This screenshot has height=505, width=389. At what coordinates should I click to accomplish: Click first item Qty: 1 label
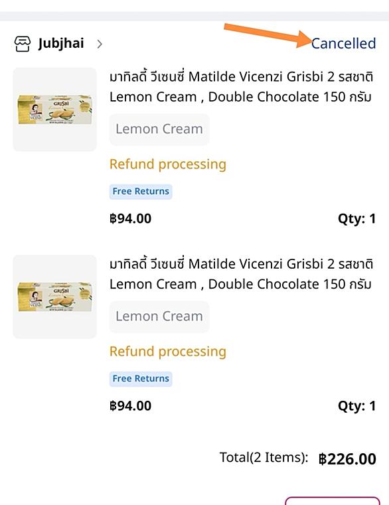[x=356, y=219]
